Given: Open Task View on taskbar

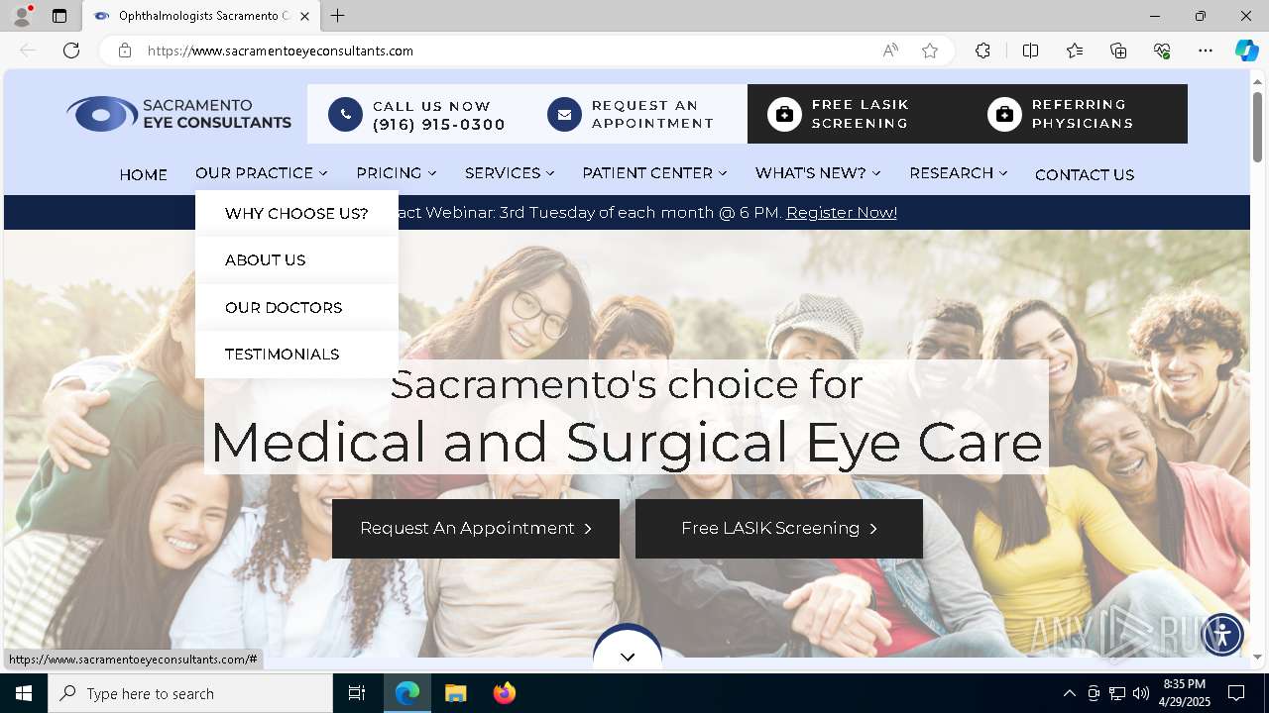Looking at the screenshot, I should 357,693.
